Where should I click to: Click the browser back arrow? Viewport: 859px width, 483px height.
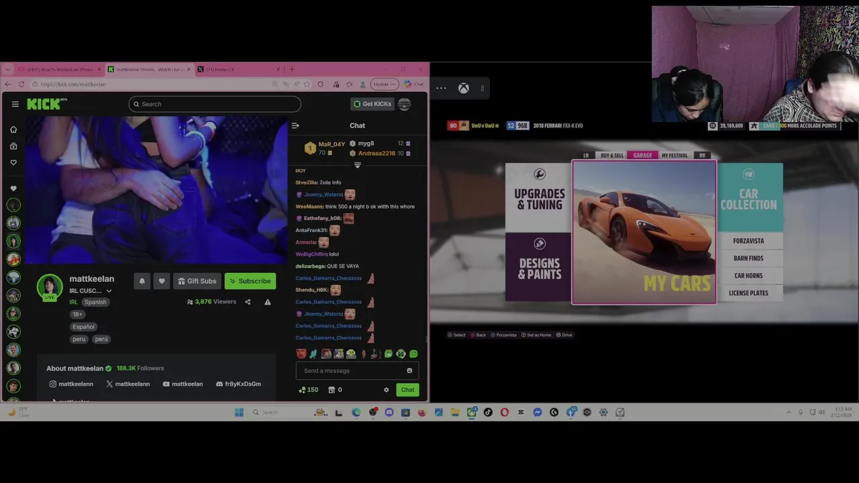(7, 84)
